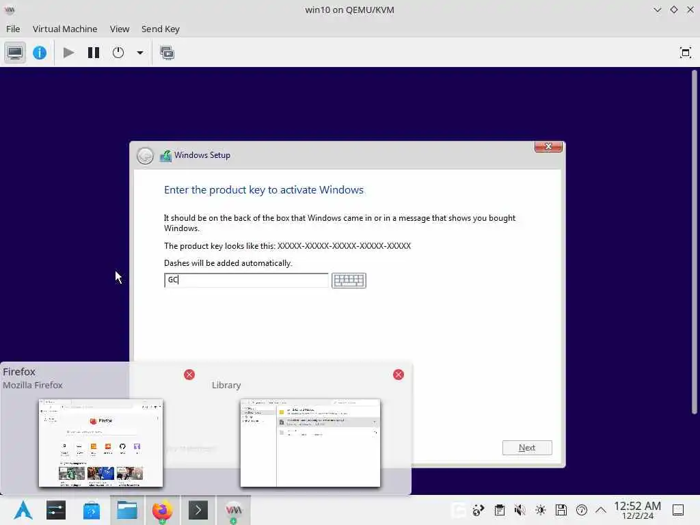Open the screen brightness tray icon
The image size is (700, 525).
tap(541, 510)
